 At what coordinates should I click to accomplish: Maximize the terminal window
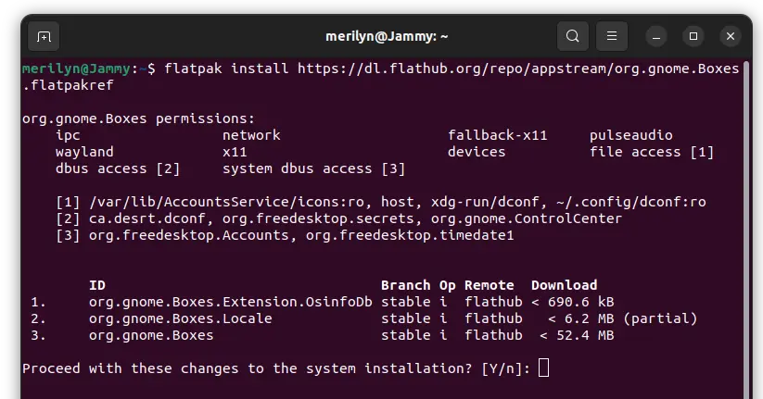tap(693, 37)
